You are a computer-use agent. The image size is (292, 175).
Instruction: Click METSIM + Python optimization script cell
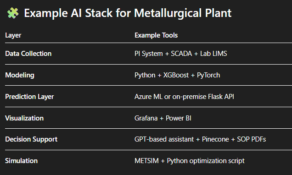coord(190,161)
